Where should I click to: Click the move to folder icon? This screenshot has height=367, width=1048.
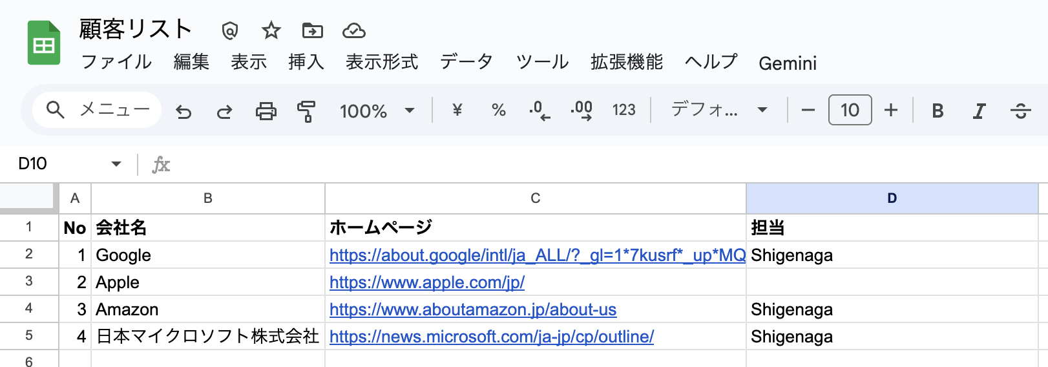[312, 30]
